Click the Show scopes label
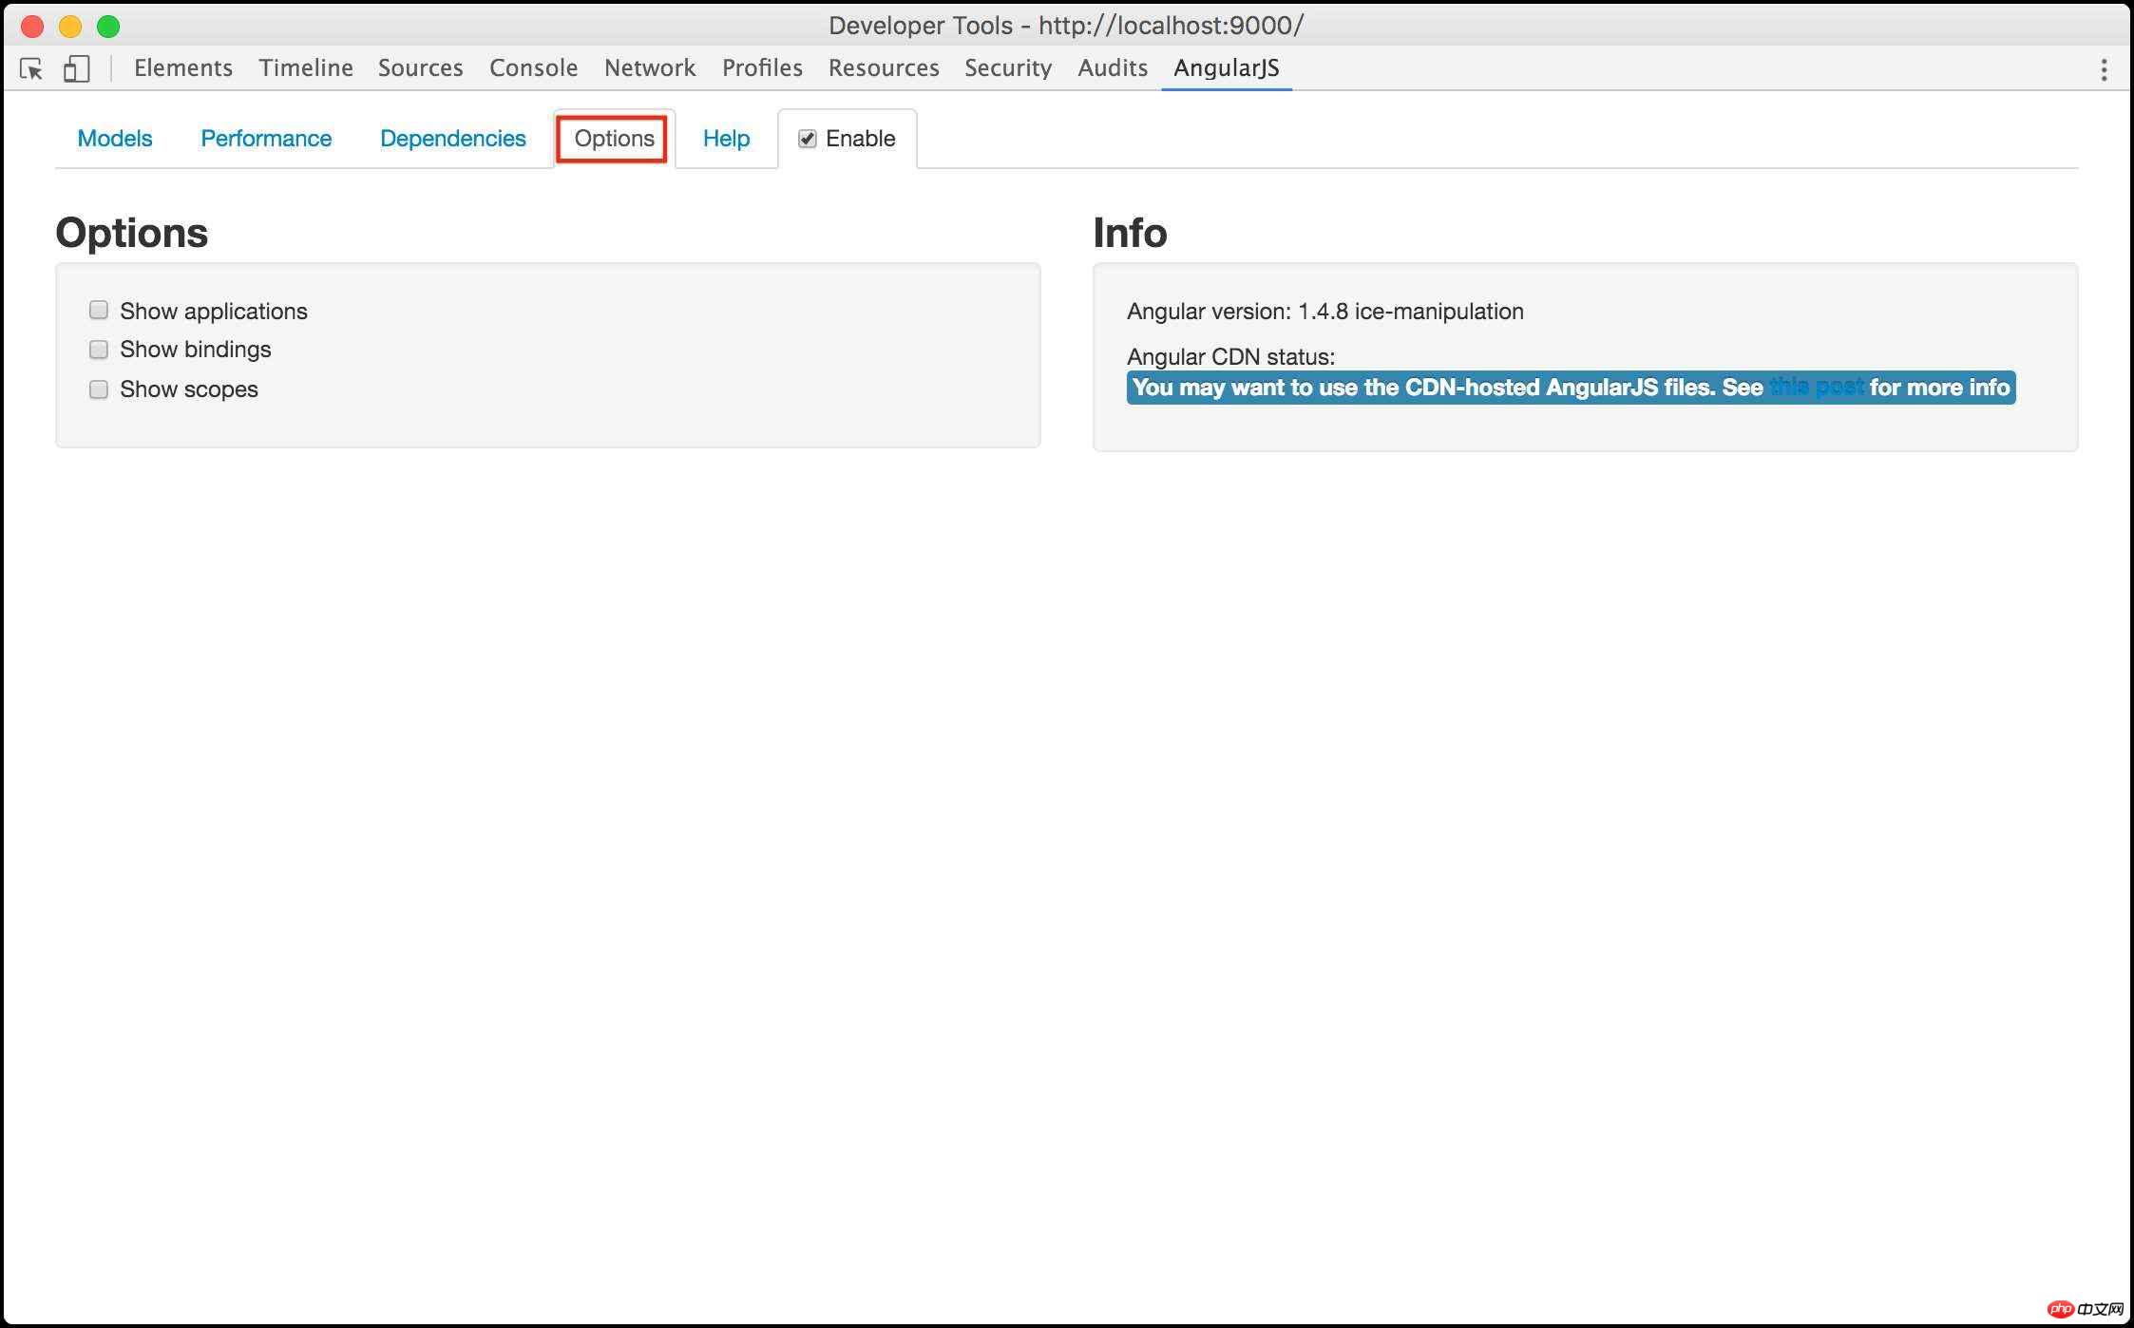Screen dimensions: 2134x1328 (x=189, y=389)
